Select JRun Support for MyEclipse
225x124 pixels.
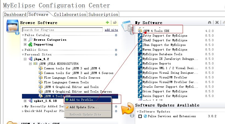click(164, 45)
